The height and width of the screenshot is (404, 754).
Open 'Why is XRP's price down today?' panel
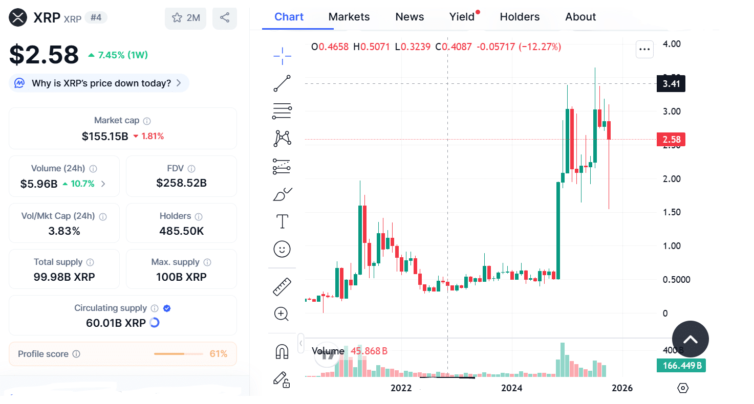point(98,83)
